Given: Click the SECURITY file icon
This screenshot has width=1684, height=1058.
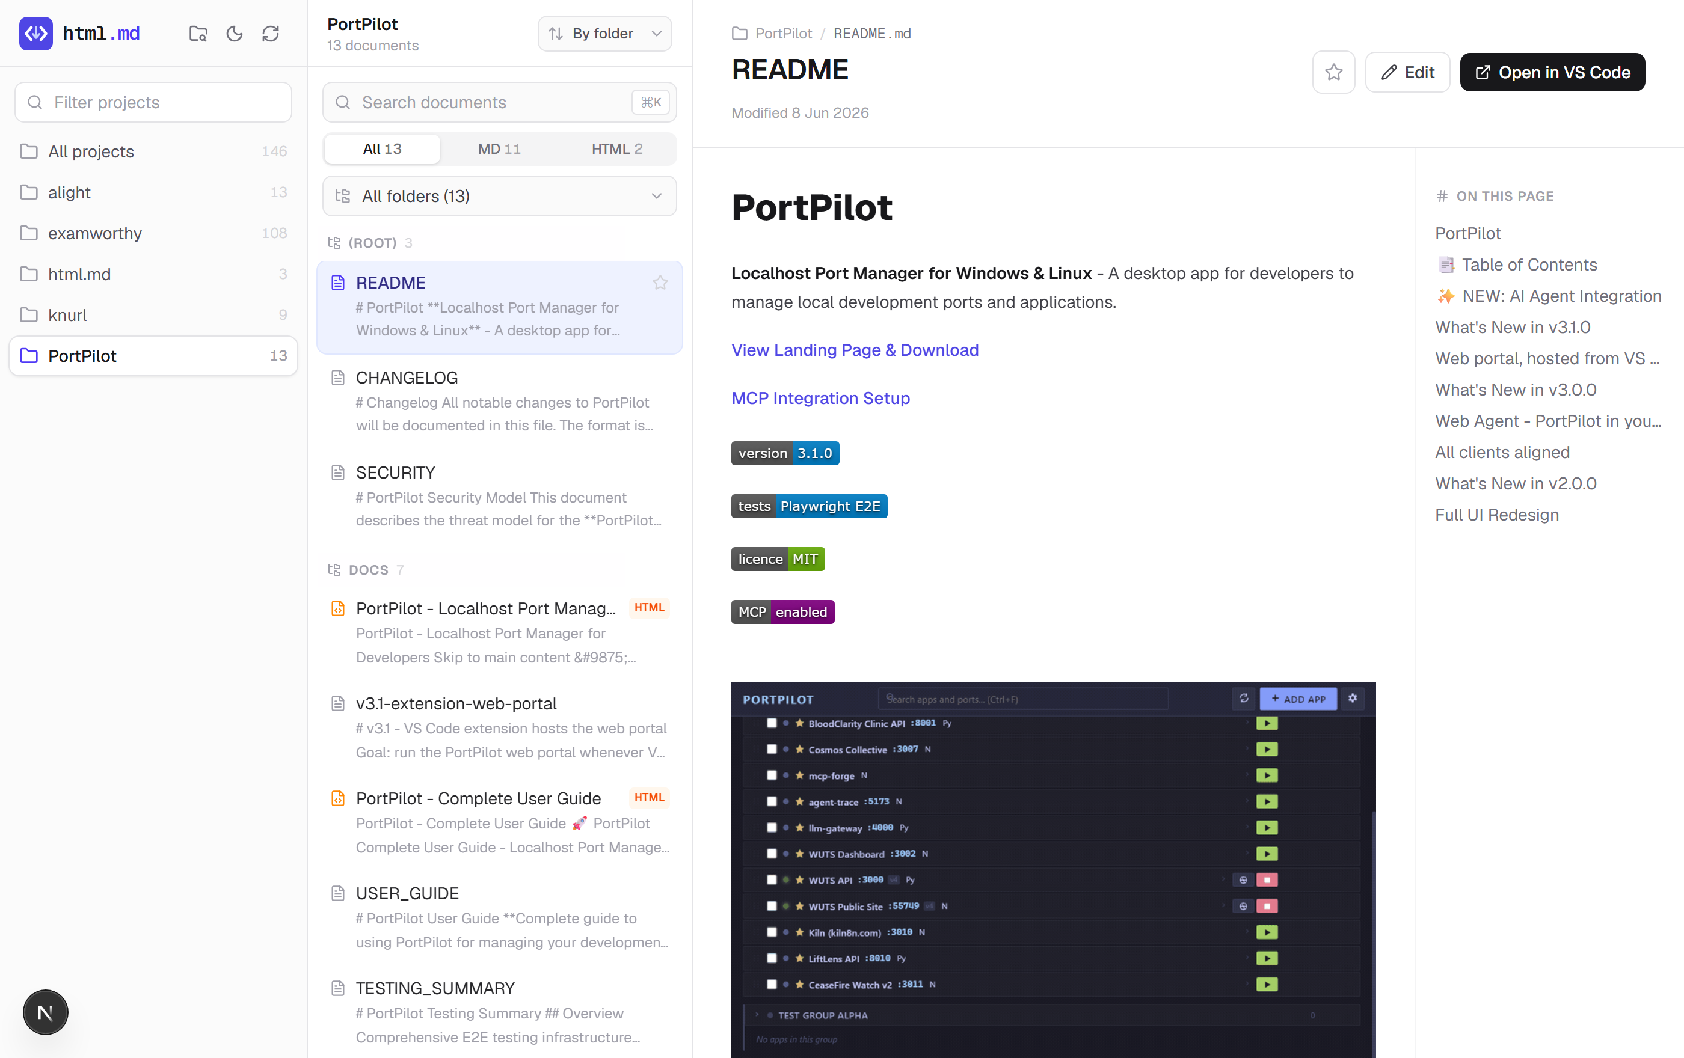Looking at the screenshot, I should pyautogui.click(x=338, y=473).
